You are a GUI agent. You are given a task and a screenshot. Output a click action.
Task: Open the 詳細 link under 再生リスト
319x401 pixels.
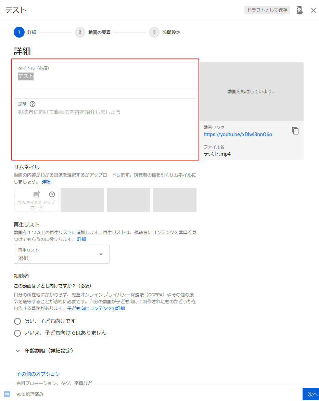81,240
